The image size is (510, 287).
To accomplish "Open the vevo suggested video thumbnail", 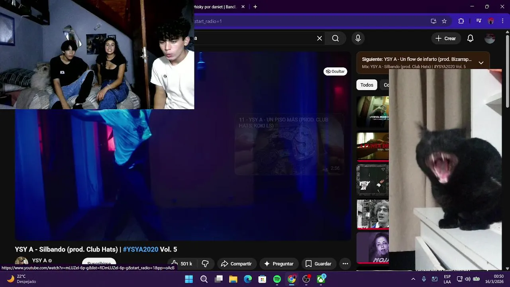I will point(373,214).
